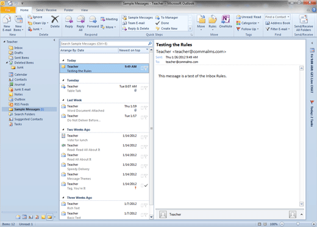Open the Address Book
This screenshot has height=227, width=317.
278,23
